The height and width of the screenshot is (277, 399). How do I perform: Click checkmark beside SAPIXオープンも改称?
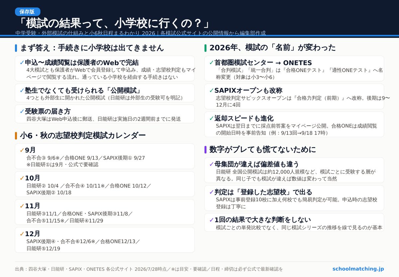211,91
